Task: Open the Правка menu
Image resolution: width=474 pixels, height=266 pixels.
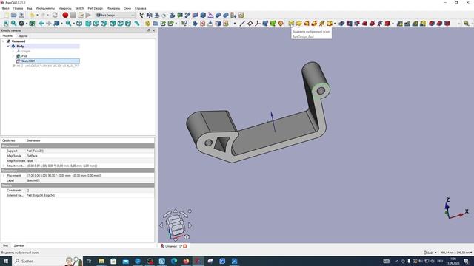Action: click(x=18, y=8)
